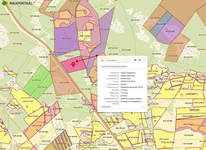Click the link at right of OMANIK
The image size is (206, 150).
coord(143,107)
